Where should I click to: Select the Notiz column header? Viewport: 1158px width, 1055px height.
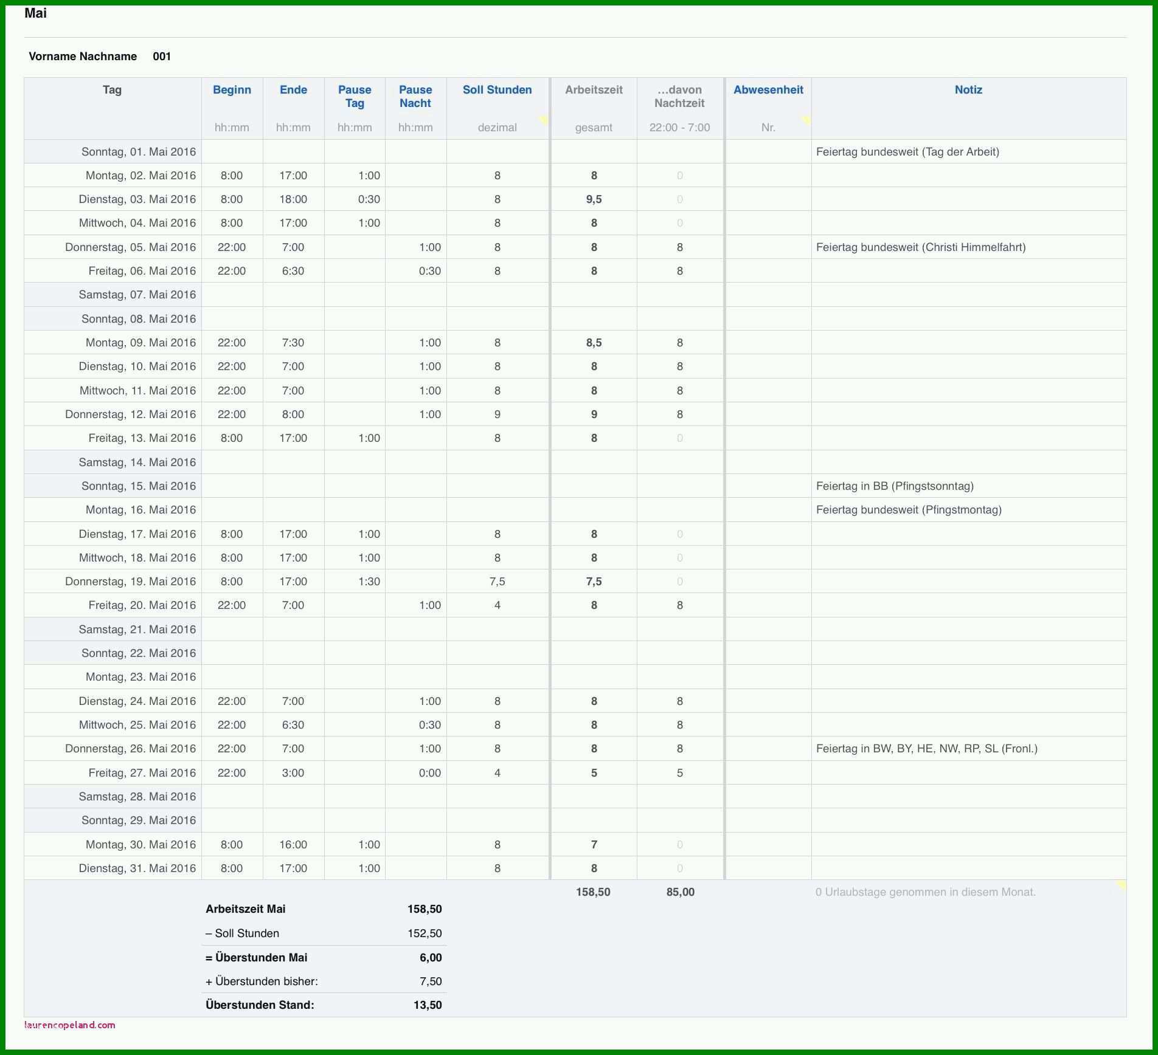pos(968,90)
